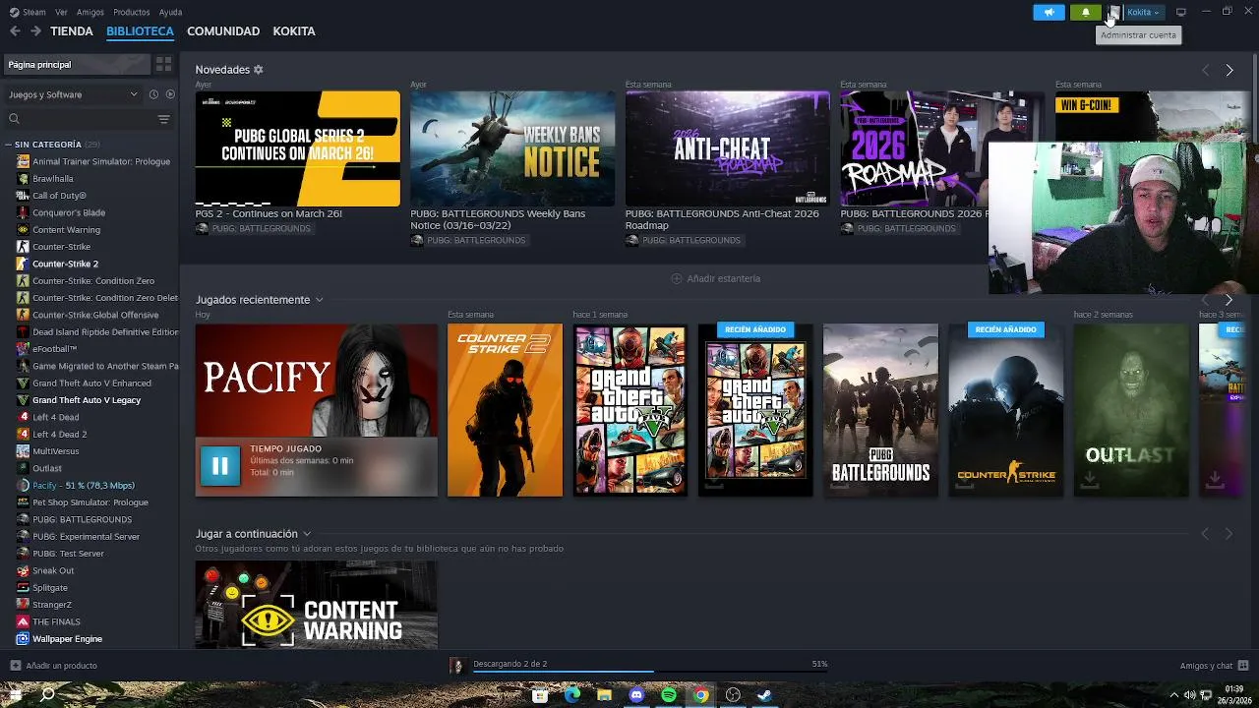The height and width of the screenshot is (708, 1259).
Task: Open Microsoft Edge from the taskbar
Action: click(572, 695)
